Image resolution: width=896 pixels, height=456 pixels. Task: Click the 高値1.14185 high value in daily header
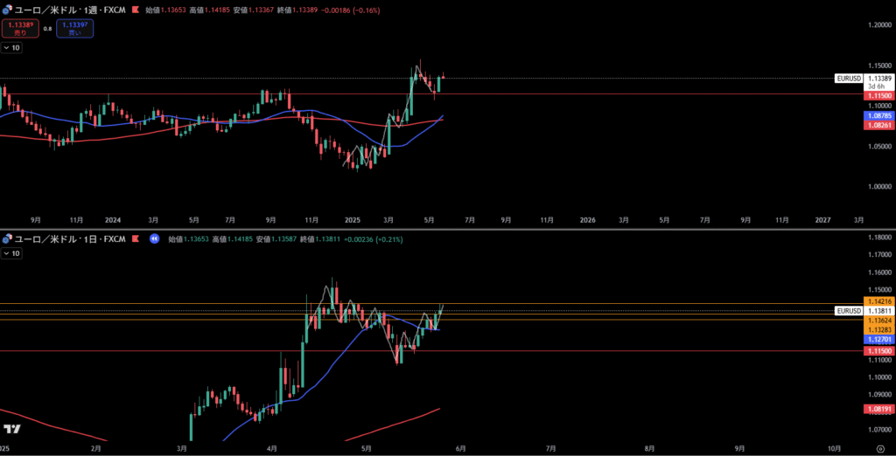(234, 239)
